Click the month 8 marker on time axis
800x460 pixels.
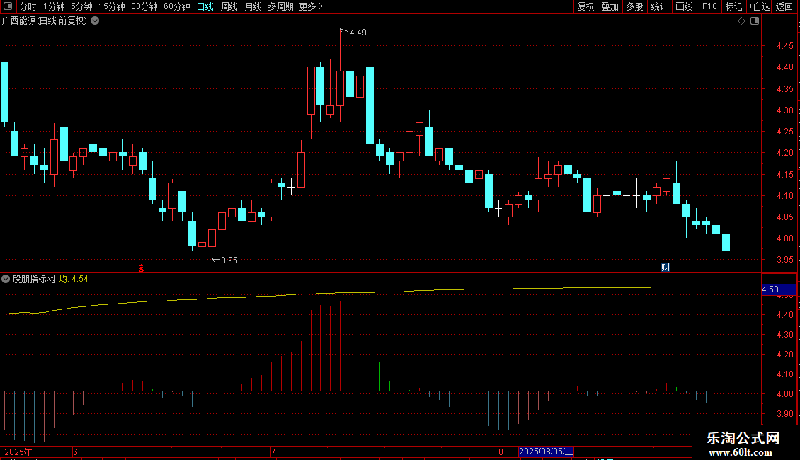[501, 452]
